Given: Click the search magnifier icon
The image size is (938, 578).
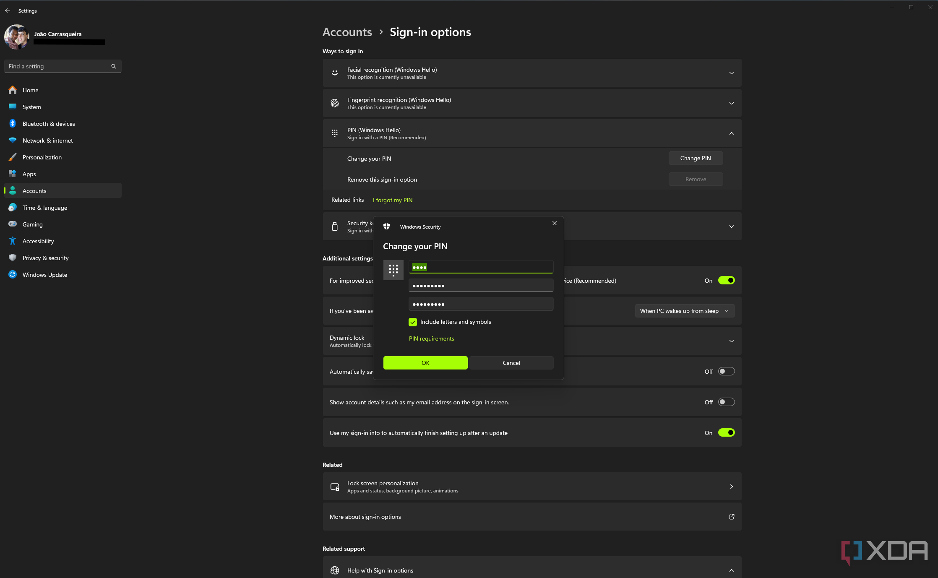Looking at the screenshot, I should tap(113, 66).
